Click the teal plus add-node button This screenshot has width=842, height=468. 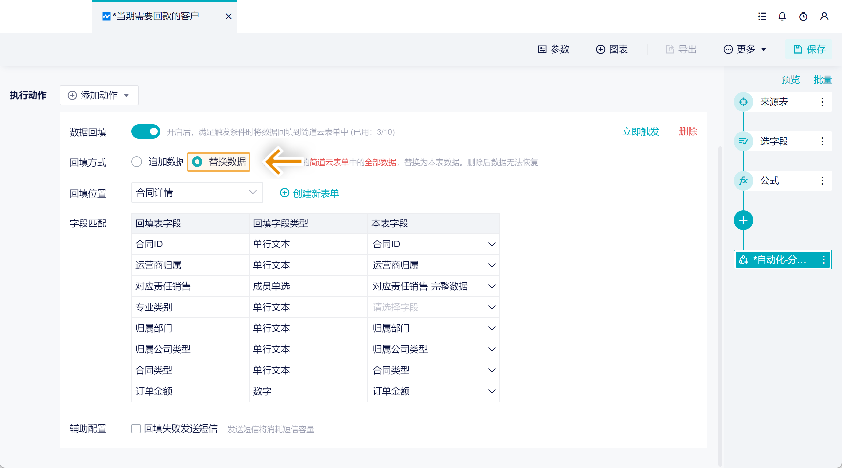pyautogui.click(x=743, y=220)
